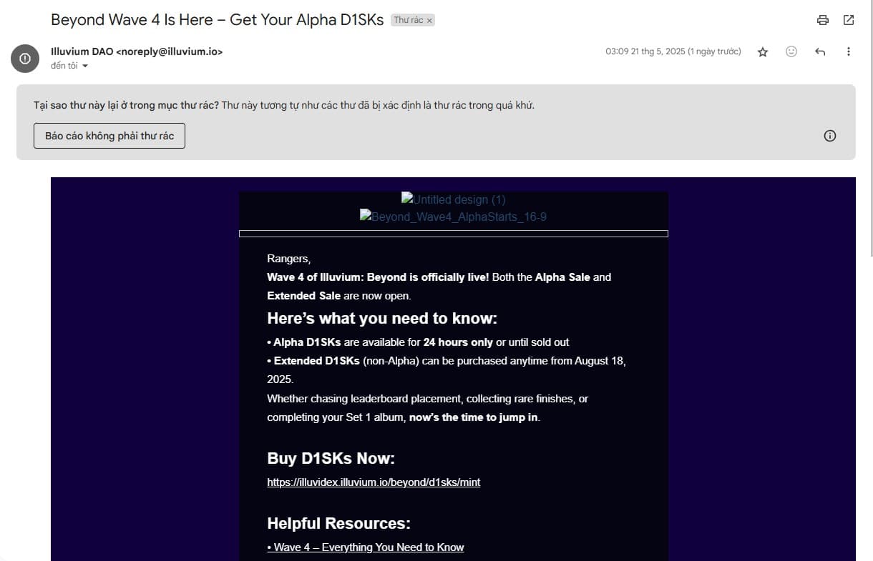Remove the Thư rác label with its x
Screen dimensions: 873x561
tap(429, 21)
